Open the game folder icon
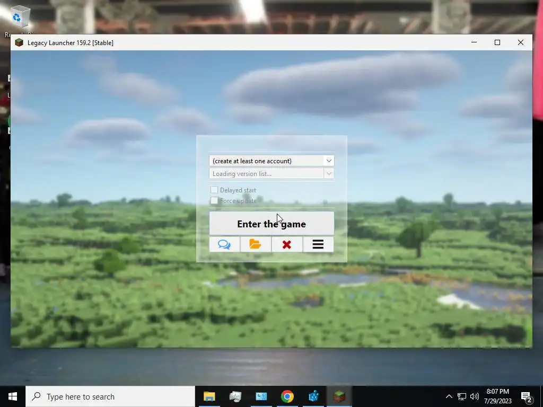This screenshot has height=407, width=543. pyautogui.click(x=256, y=244)
